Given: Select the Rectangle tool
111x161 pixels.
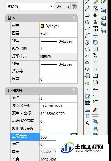Looking at the screenshot, I should tap(87, 29).
